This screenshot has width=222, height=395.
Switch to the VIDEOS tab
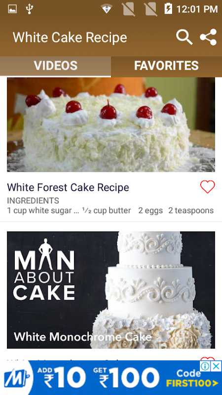click(x=55, y=66)
